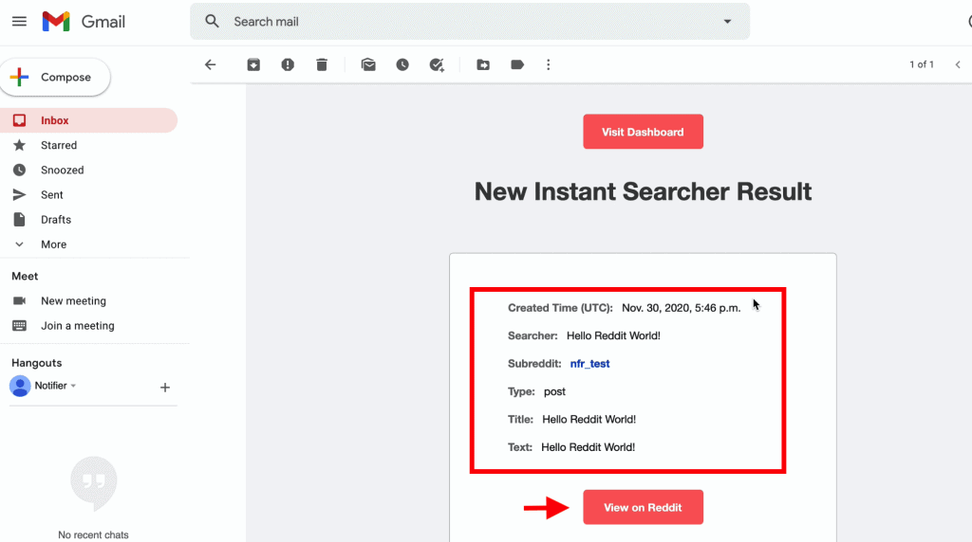Image resolution: width=972 pixels, height=542 pixels.
Task: Apply a label to this email
Action: tap(517, 64)
